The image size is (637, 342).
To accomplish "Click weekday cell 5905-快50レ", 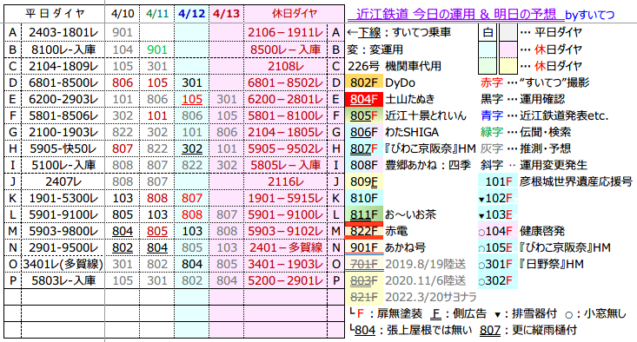I will coord(63,148).
